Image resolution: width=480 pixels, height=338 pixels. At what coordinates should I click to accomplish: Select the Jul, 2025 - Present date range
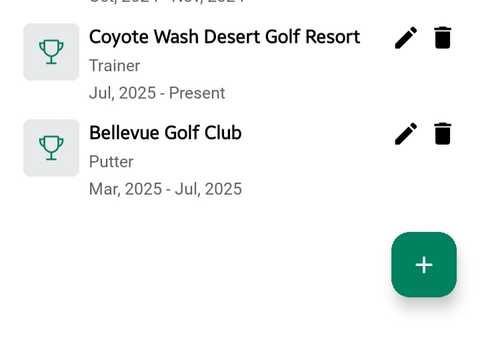click(x=157, y=93)
